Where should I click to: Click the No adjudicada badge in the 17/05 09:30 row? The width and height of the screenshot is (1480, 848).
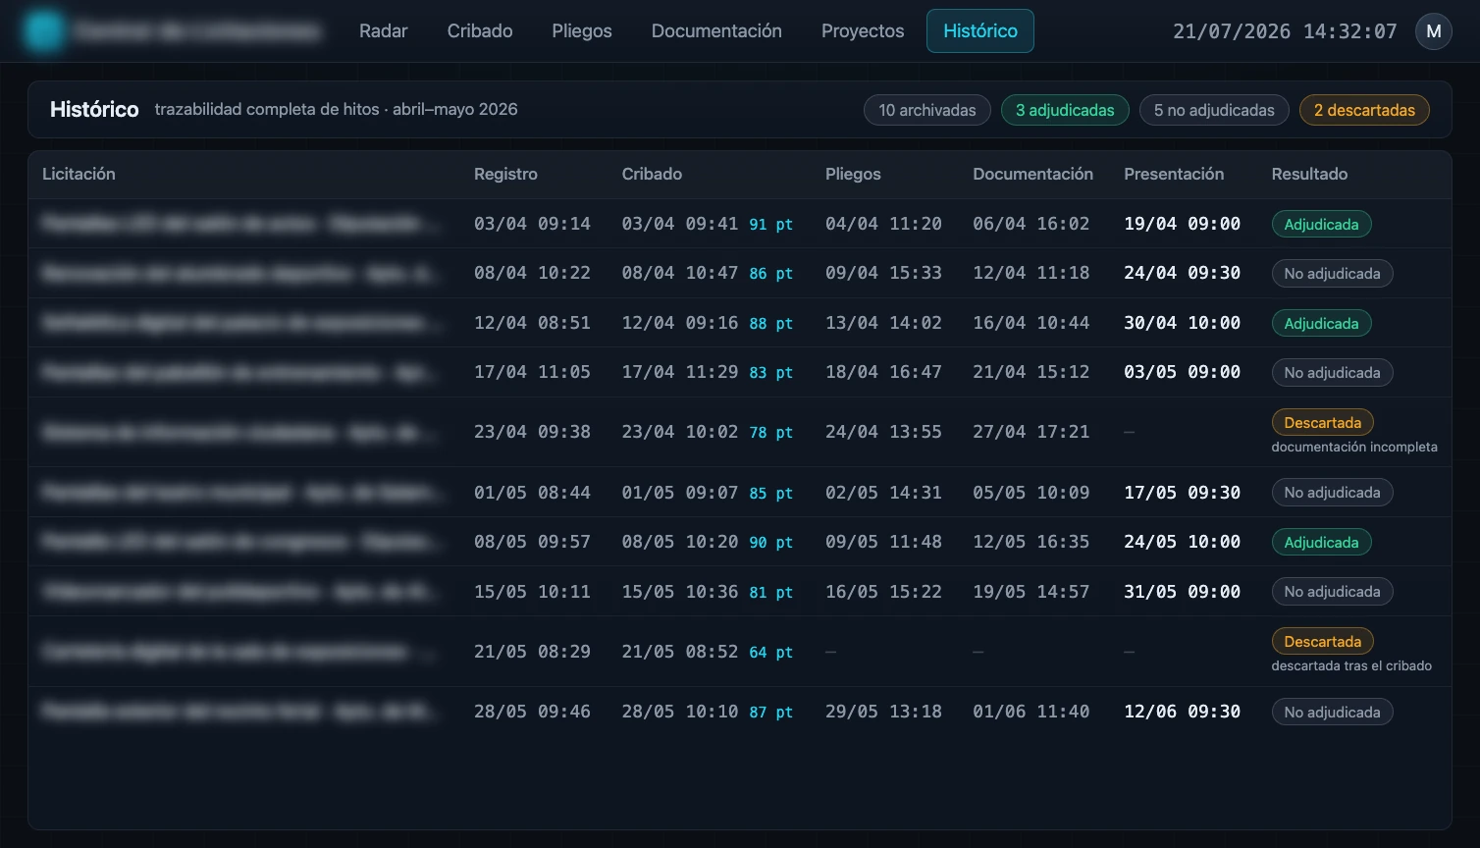coord(1332,493)
